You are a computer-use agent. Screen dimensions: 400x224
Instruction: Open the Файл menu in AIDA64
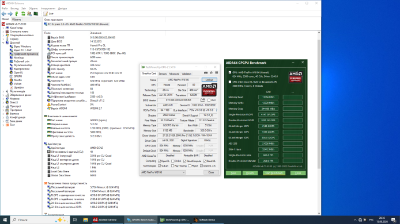pyautogui.click(x=5, y=9)
